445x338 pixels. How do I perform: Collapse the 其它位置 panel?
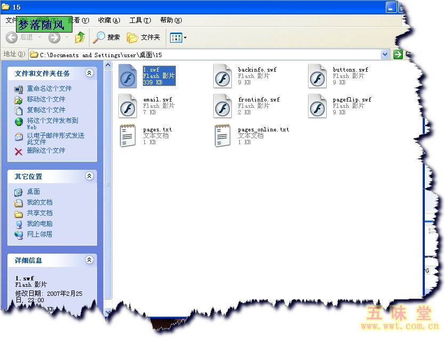(x=89, y=176)
